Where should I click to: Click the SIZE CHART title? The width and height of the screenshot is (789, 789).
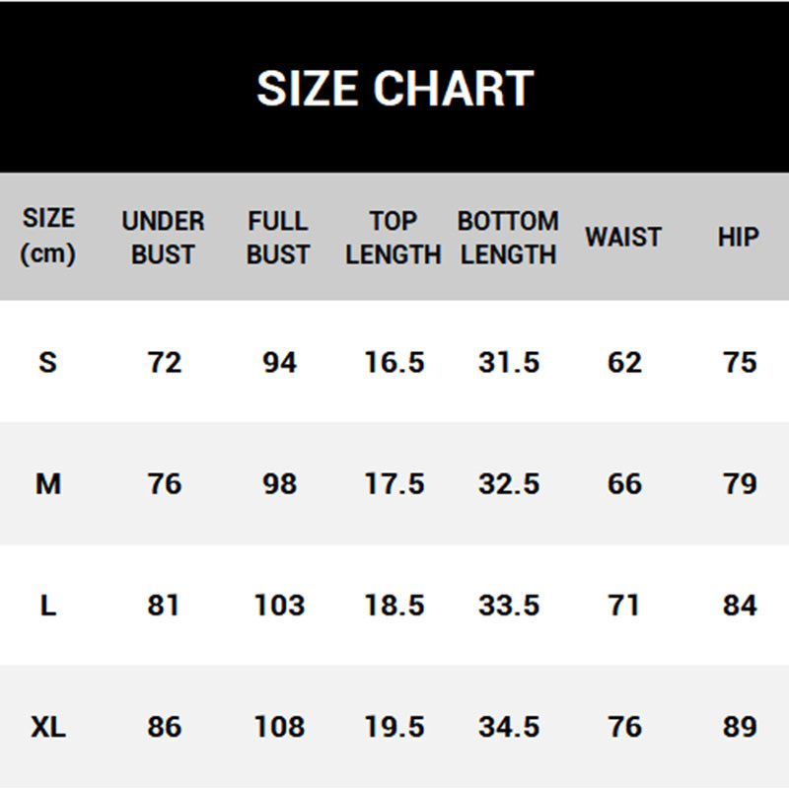pyautogui.click(x=395, y=89)
